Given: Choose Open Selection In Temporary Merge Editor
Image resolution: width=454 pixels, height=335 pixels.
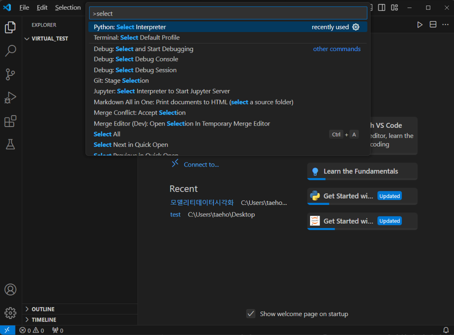Looking at the screenshot, I should 228,123.
